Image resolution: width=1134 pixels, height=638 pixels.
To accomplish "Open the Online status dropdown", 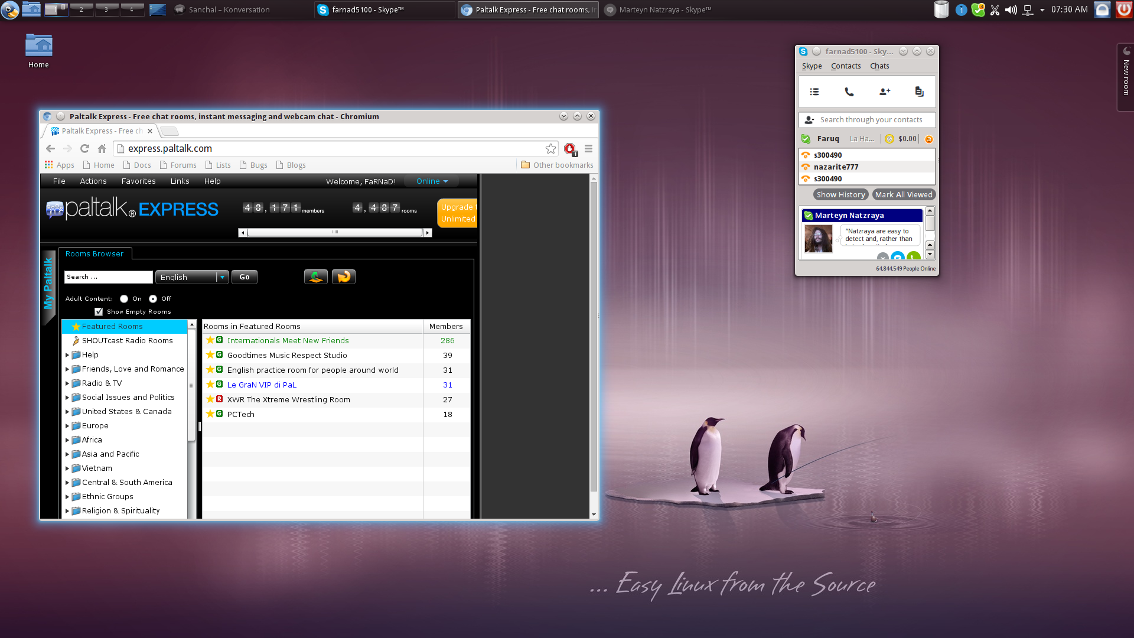I will click(x=432, y=181).
